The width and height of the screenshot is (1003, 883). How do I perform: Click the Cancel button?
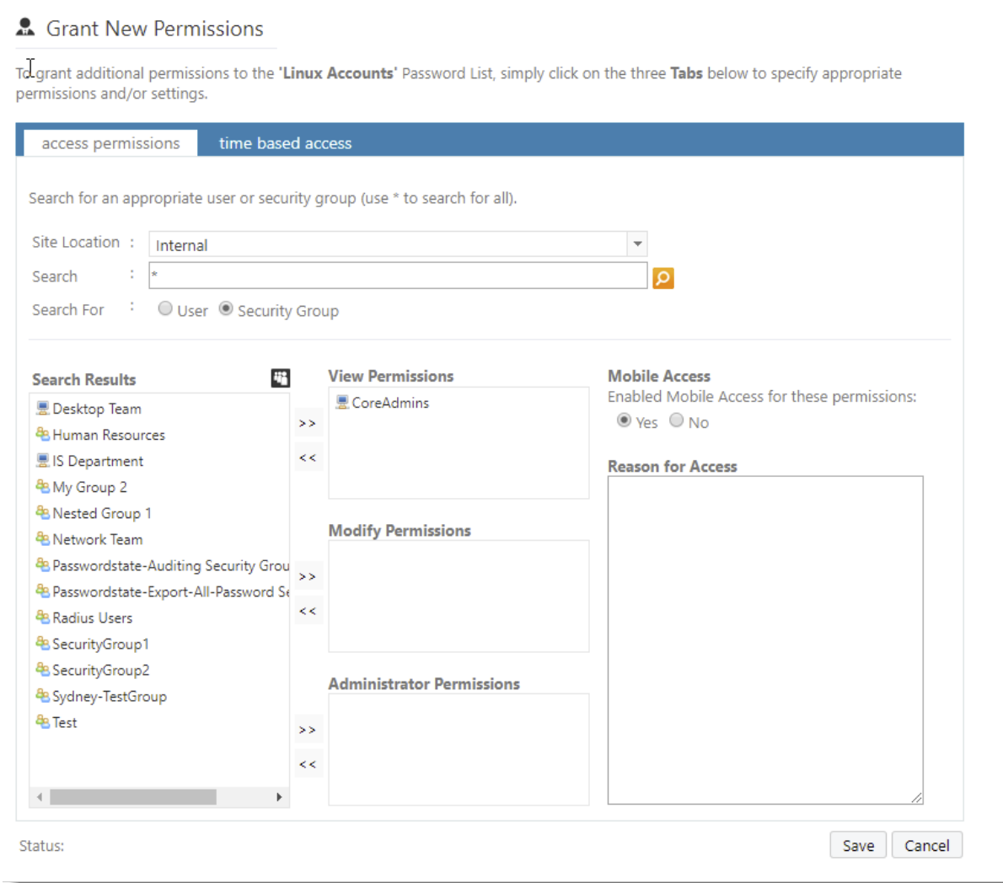click(x=927, y=845)
